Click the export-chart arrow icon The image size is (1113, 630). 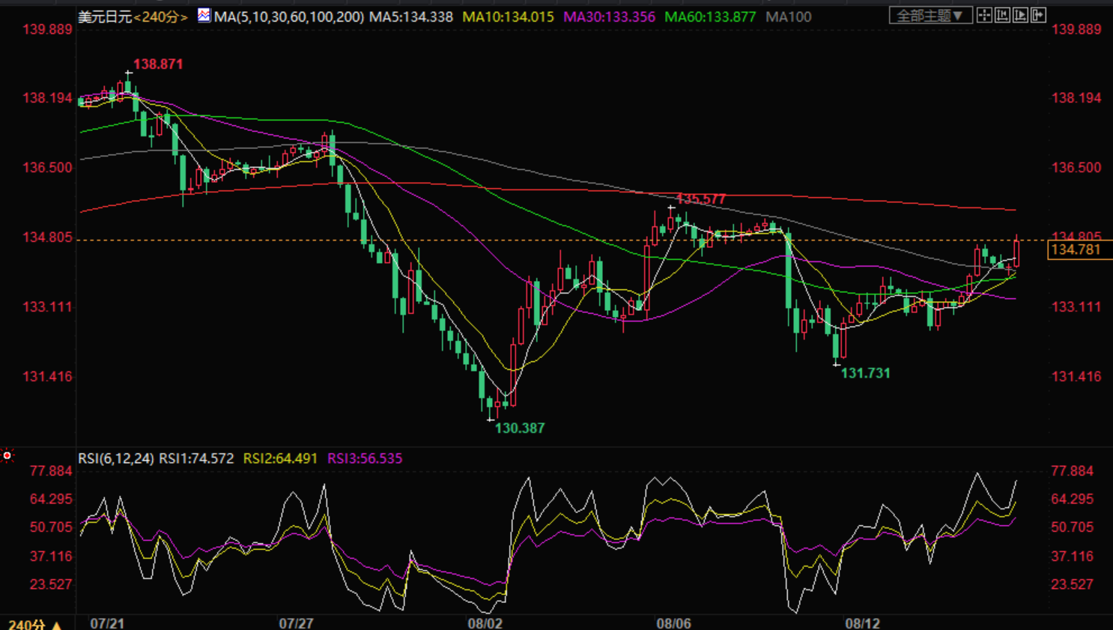[1038, 15]
